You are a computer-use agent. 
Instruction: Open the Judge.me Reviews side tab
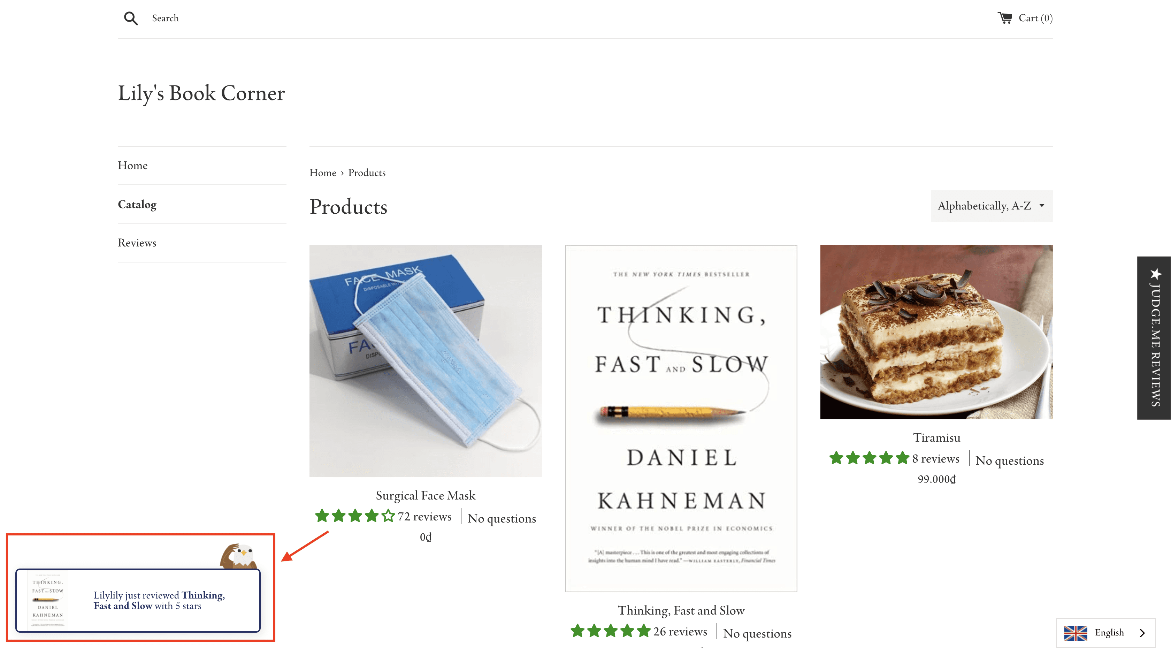1155,338
